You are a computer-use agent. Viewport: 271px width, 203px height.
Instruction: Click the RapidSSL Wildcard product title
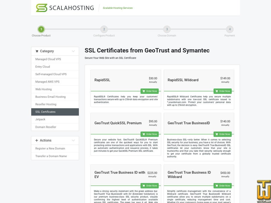click(x=183, y=80)
